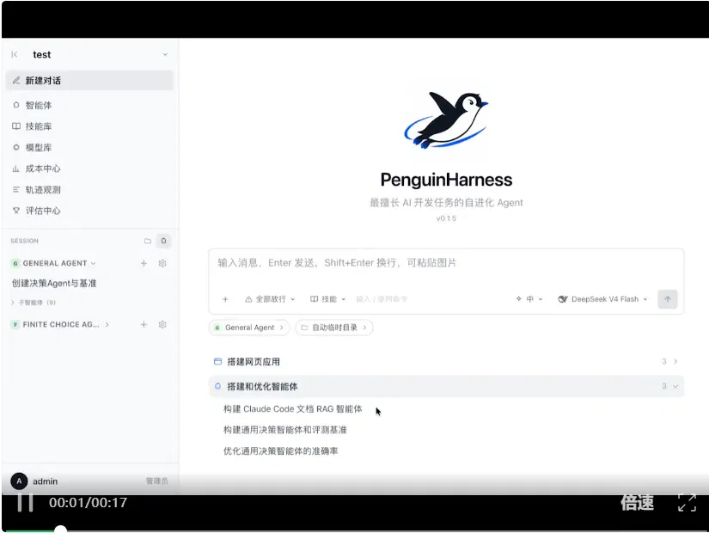Click the agent view icon beside SESSION folder
This screenshot has width=709, height=533.
coord(163,242)
